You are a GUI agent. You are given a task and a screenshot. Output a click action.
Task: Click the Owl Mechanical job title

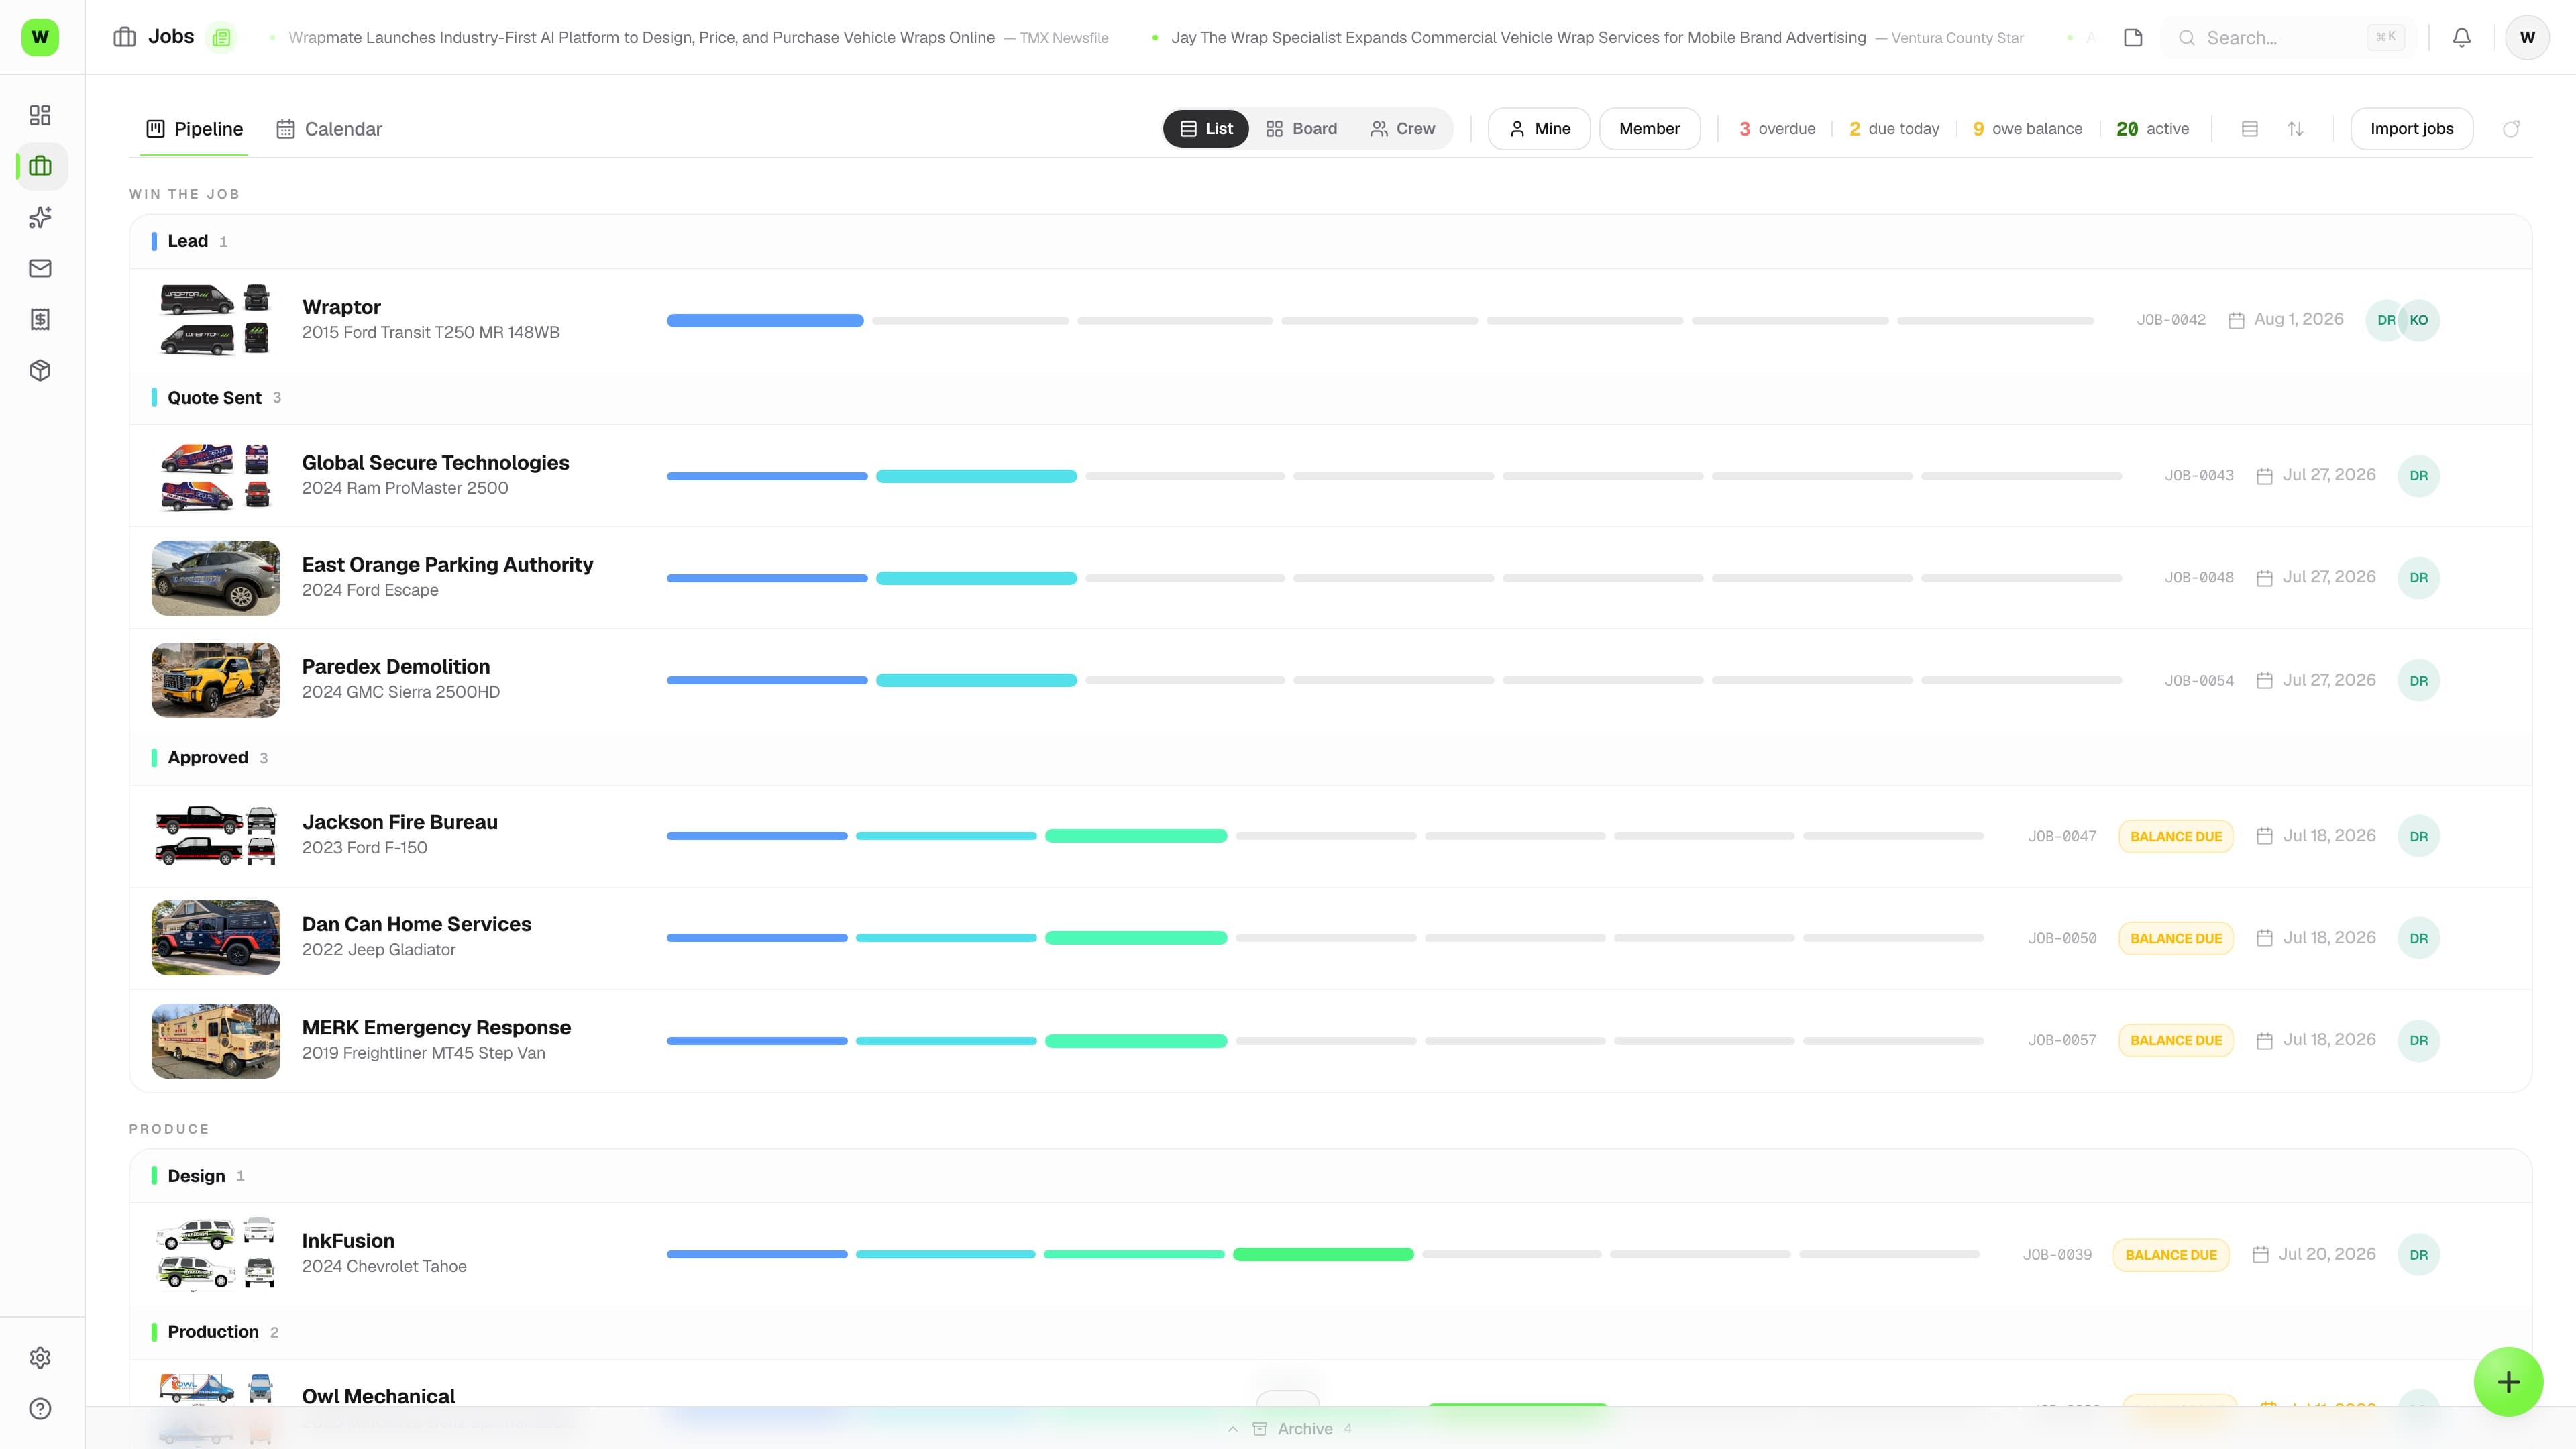click(x=378, y=1397)
